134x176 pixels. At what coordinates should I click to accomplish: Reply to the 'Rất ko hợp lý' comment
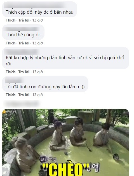(x=24, y=72)
